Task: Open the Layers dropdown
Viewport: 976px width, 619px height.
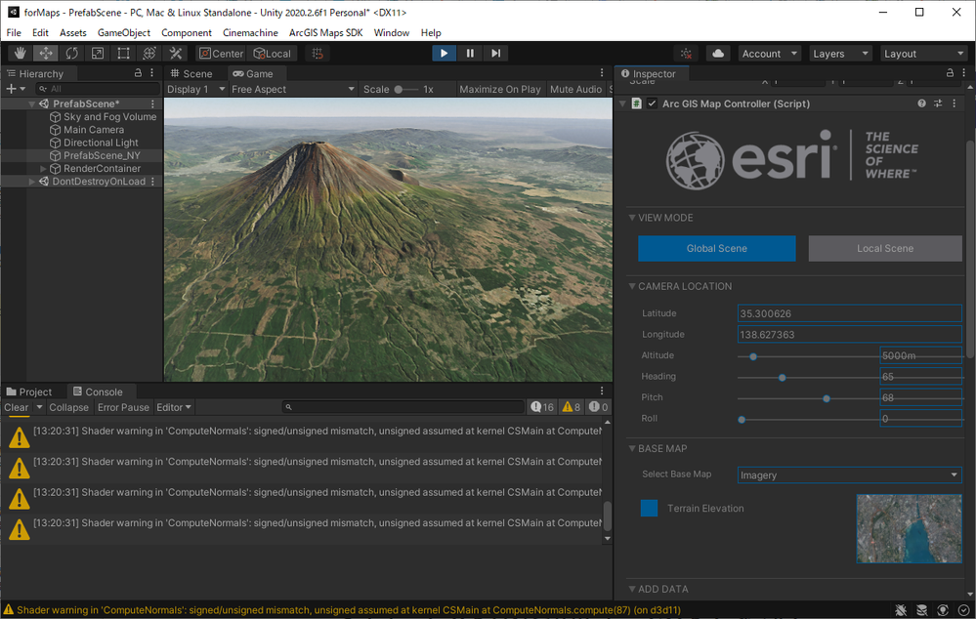Action: 837,54
